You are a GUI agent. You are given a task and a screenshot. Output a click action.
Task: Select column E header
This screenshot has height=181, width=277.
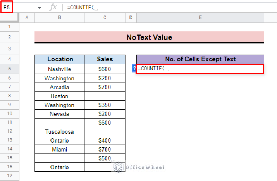[x=200, y=18]
